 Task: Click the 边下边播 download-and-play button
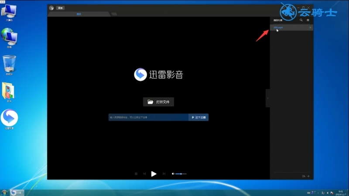pos(198,117)
